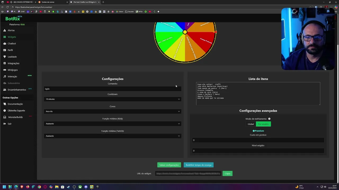Screen dimensions: 339x190
Task: Click the Alertas warning triangle icon
Action: (x=5, y=30)
